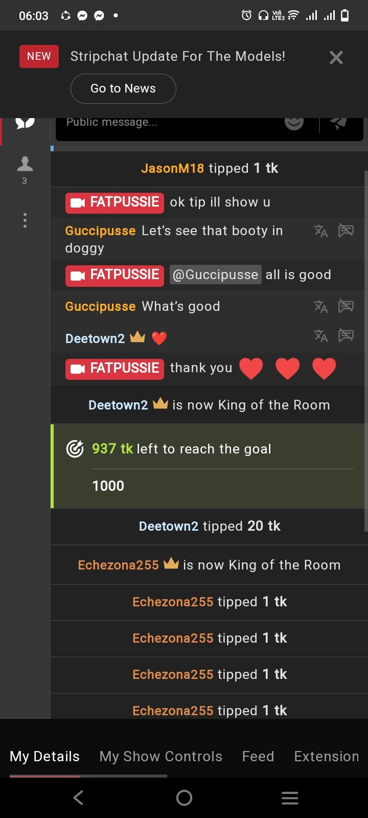Image resolution: width=368 pixels, height=818 pixels.
Task: Tap the Go to News button
Action: coord(123,88)
